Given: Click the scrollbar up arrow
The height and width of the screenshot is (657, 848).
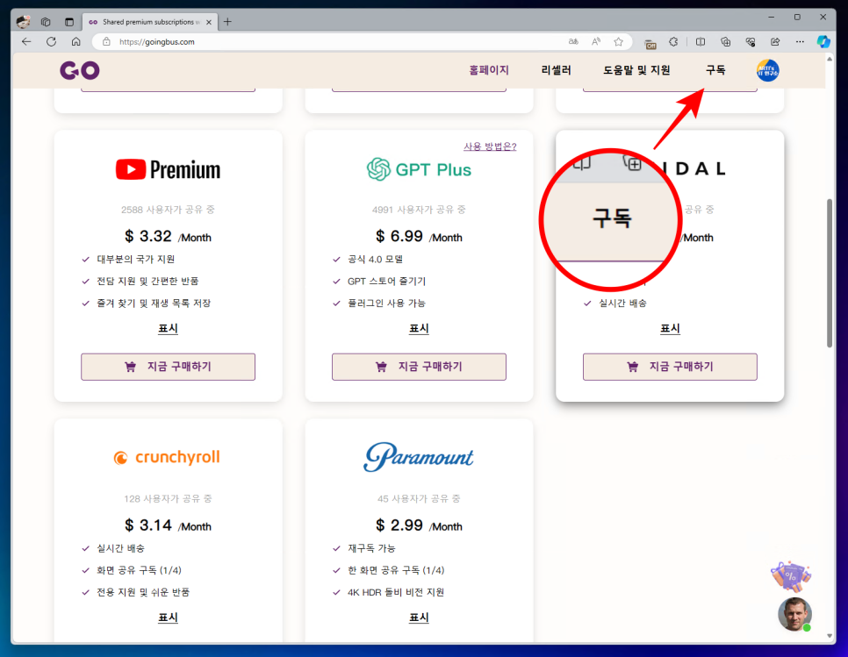Looking at the screenshot, I should [x=830, y=59].
